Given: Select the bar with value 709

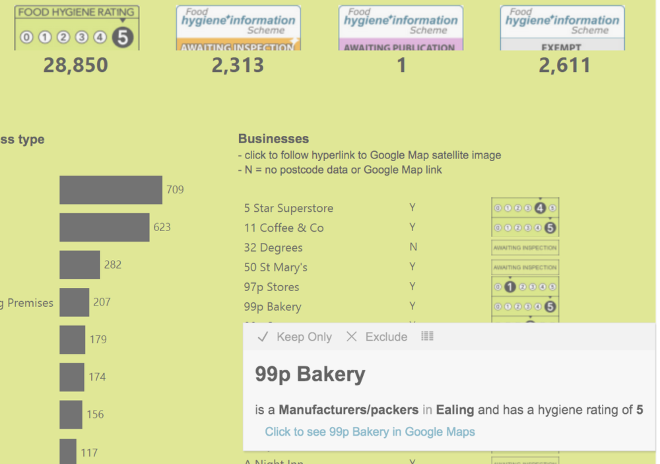Looking at the screenshot, I should tap(111, 190).
